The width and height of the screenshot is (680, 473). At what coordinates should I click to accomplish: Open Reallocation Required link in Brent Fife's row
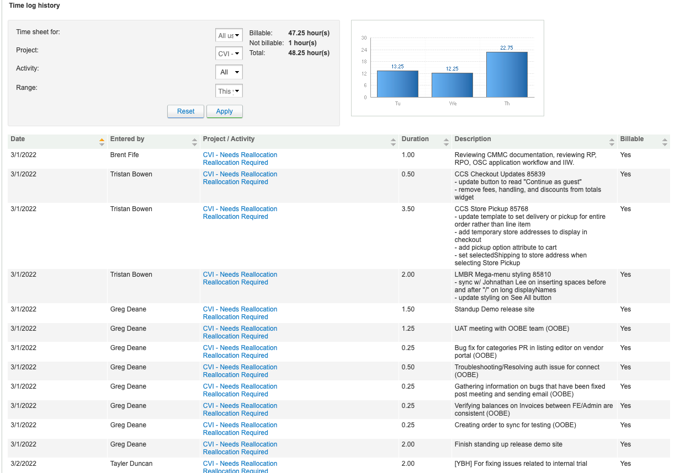[236, 163]
